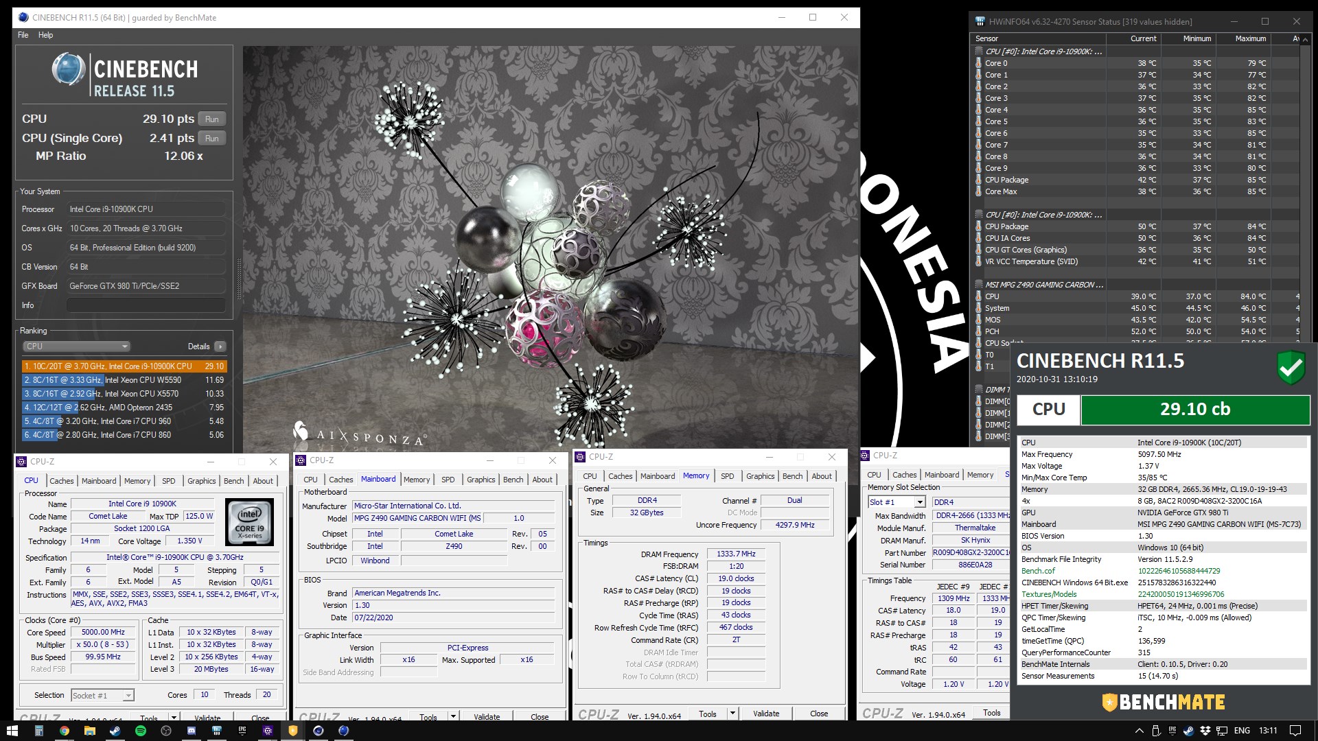
Task: Select the Core i7 CPU 960 ranking row
Action: coord(124,421)
